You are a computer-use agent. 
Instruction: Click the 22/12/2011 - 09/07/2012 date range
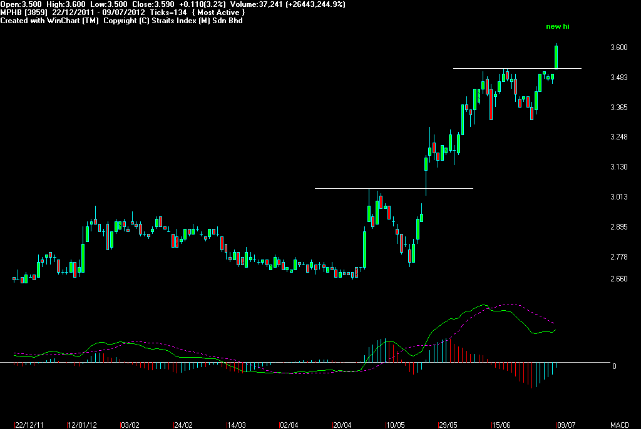click(x=98, y=13)
